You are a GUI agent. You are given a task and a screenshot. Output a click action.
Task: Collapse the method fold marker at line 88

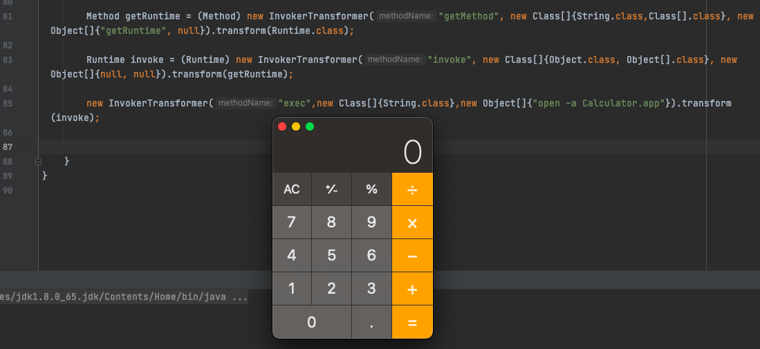click(x=38, y=162)
